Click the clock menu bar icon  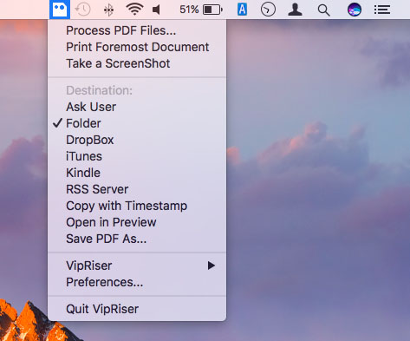tap(268, 10)
